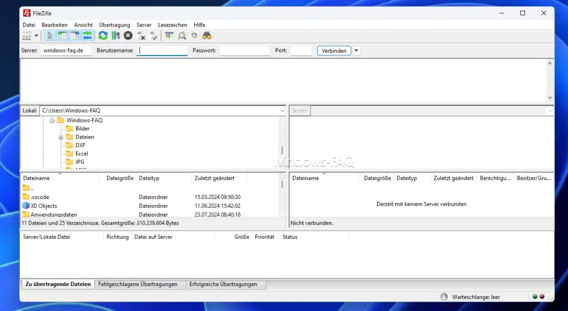Sort local list by Zuletzt geändert
The image size is (568, 311).
click(219, 178)
